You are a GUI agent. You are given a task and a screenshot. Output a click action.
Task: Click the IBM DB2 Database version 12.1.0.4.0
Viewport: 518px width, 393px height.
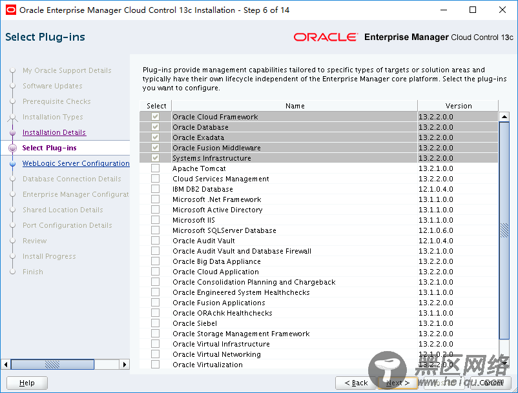tap(436, 189)
